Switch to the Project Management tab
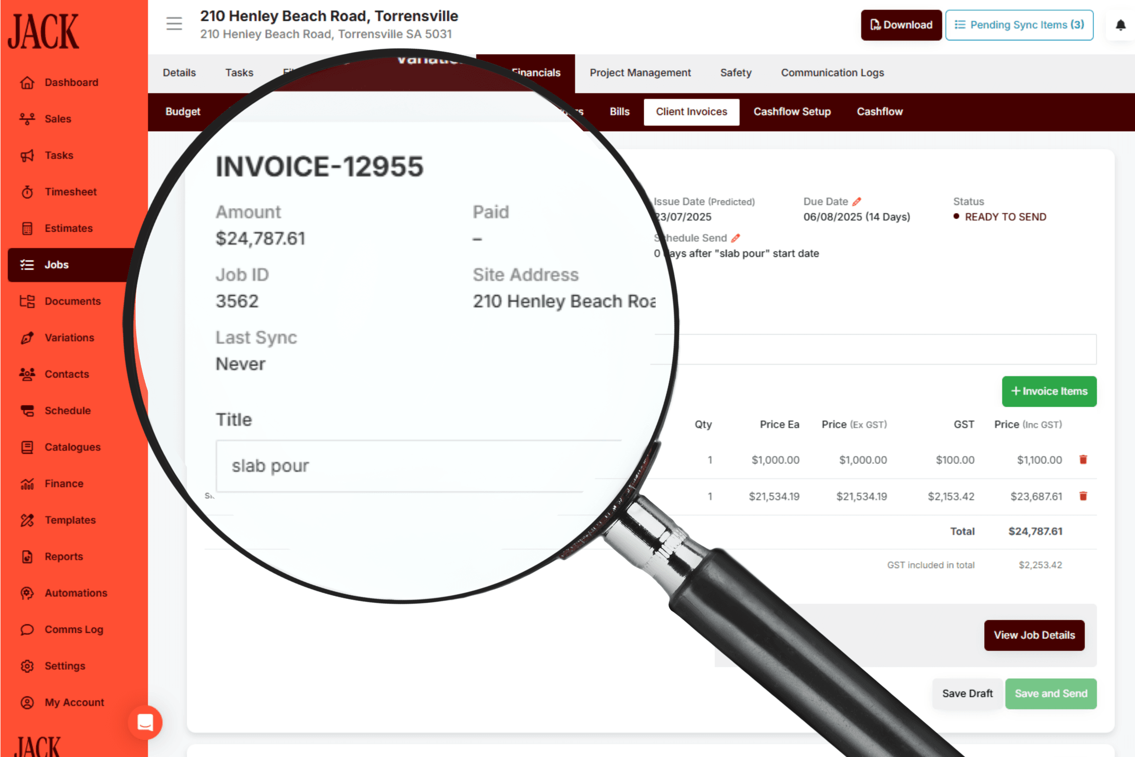This screenshot has width=1135, height=757. pos(640,73)
